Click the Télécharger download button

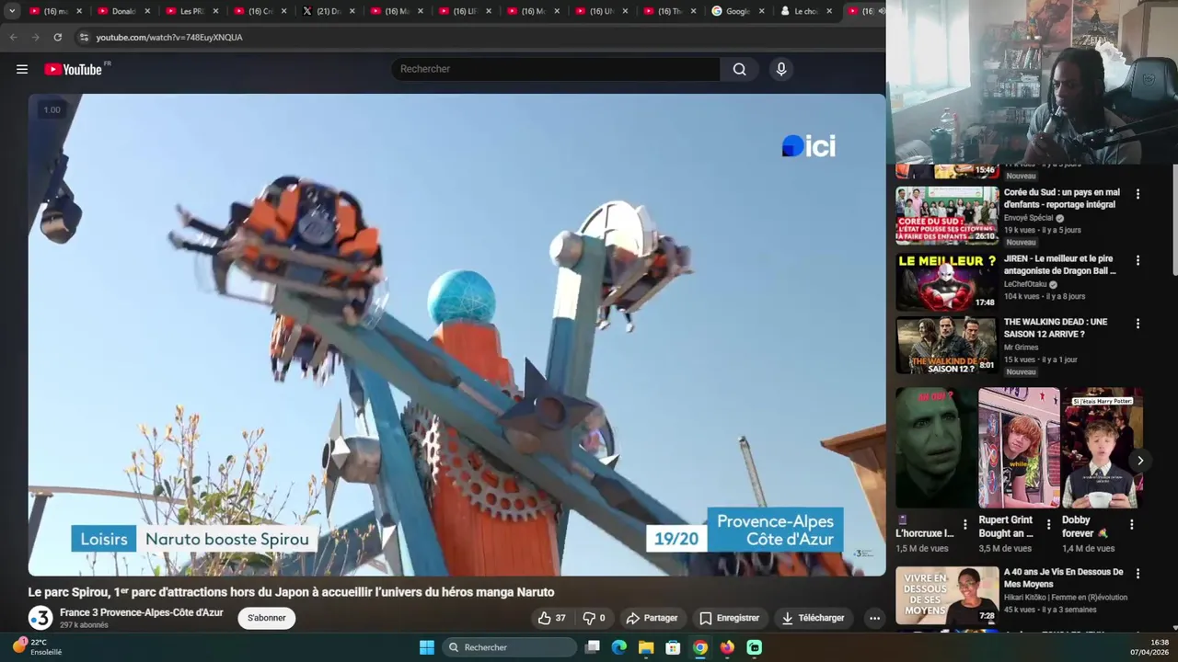point(813,618)
